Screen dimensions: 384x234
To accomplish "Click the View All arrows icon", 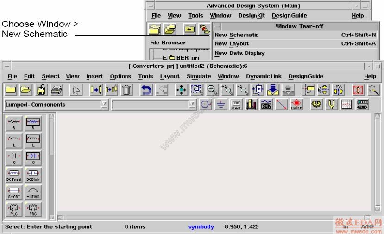I will coord(181,90).
